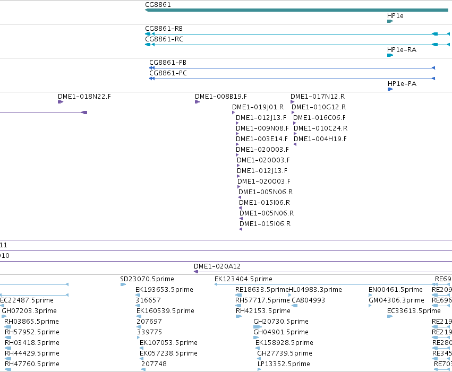Click the 207697 feature label
This screenshot has width=452, height=372.
tap(149, 322)
